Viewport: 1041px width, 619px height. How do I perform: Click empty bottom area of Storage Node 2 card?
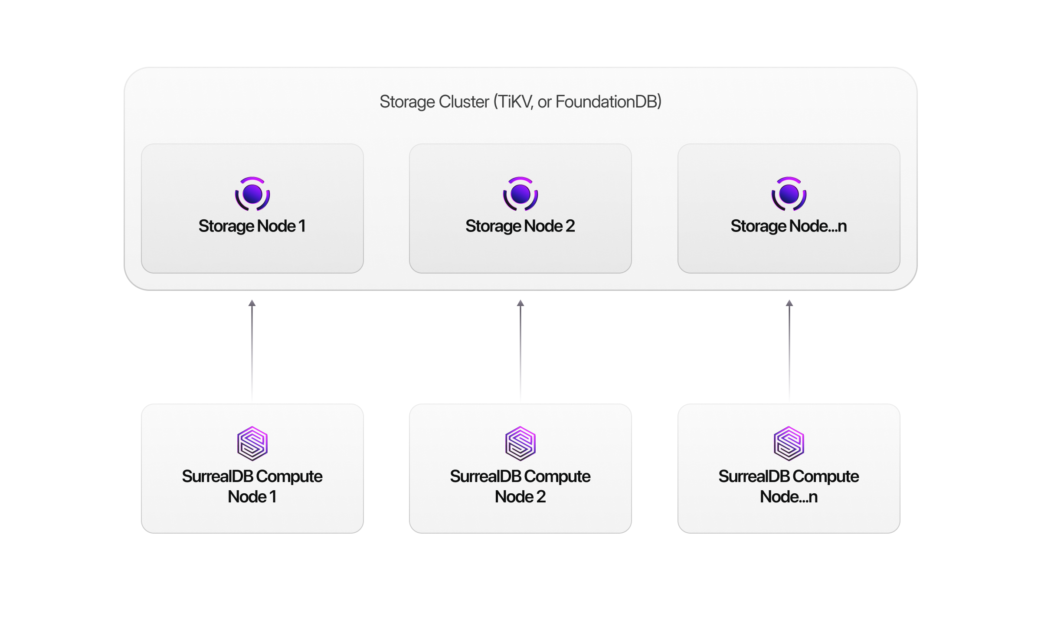pos(520,256)
